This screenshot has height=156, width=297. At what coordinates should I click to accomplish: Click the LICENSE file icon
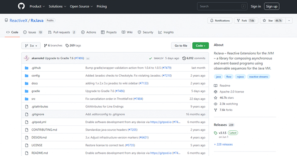tap(27, 146)
